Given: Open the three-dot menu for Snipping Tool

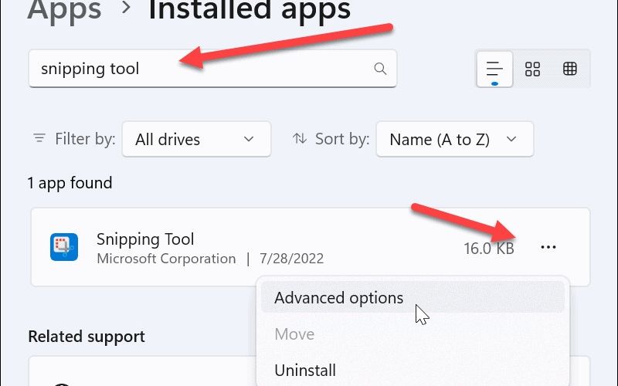Looking at the screenshot, I should coord(548,247).
